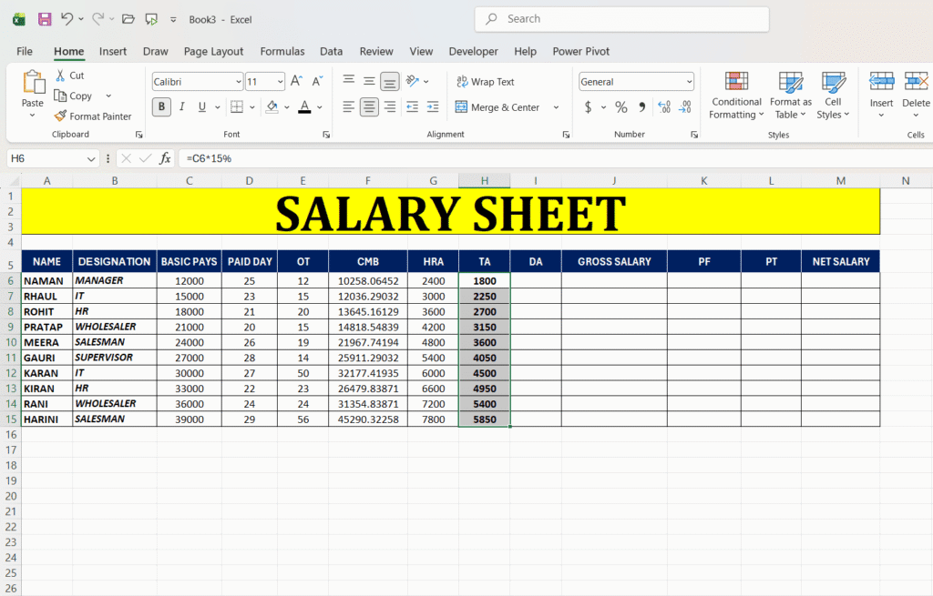This screenshot has width=933, height=596.
Task: Toggle Wrap Text
Action: 485,81
